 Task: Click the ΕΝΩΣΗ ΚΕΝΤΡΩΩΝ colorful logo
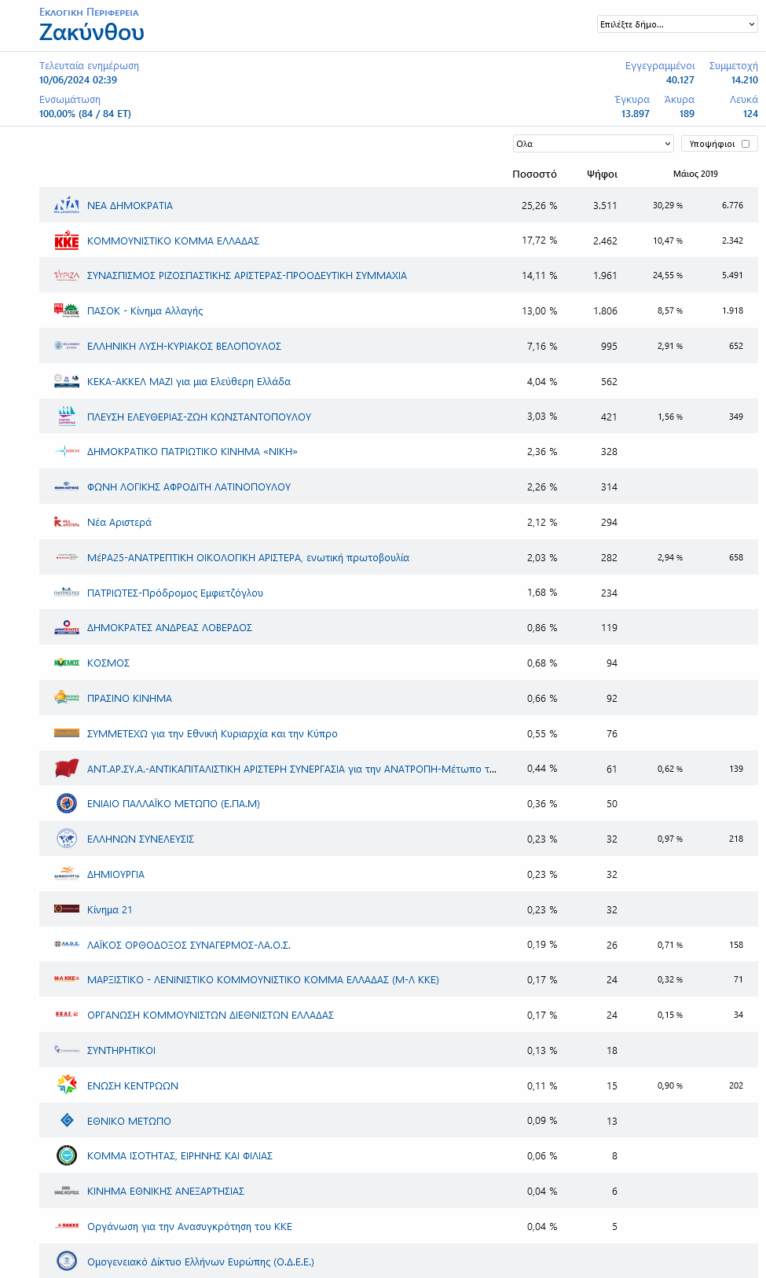[x=67, y=1085]
